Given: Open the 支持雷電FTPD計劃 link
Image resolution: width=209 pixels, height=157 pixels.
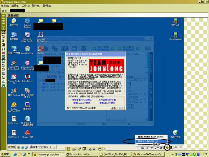Looking at the screenshot, I should point(107,100).
